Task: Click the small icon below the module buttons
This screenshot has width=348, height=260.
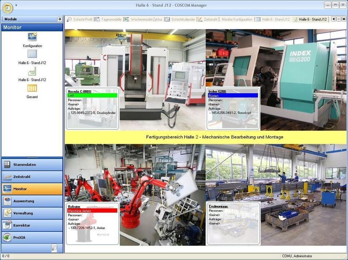Action: [x=54, y=248]
